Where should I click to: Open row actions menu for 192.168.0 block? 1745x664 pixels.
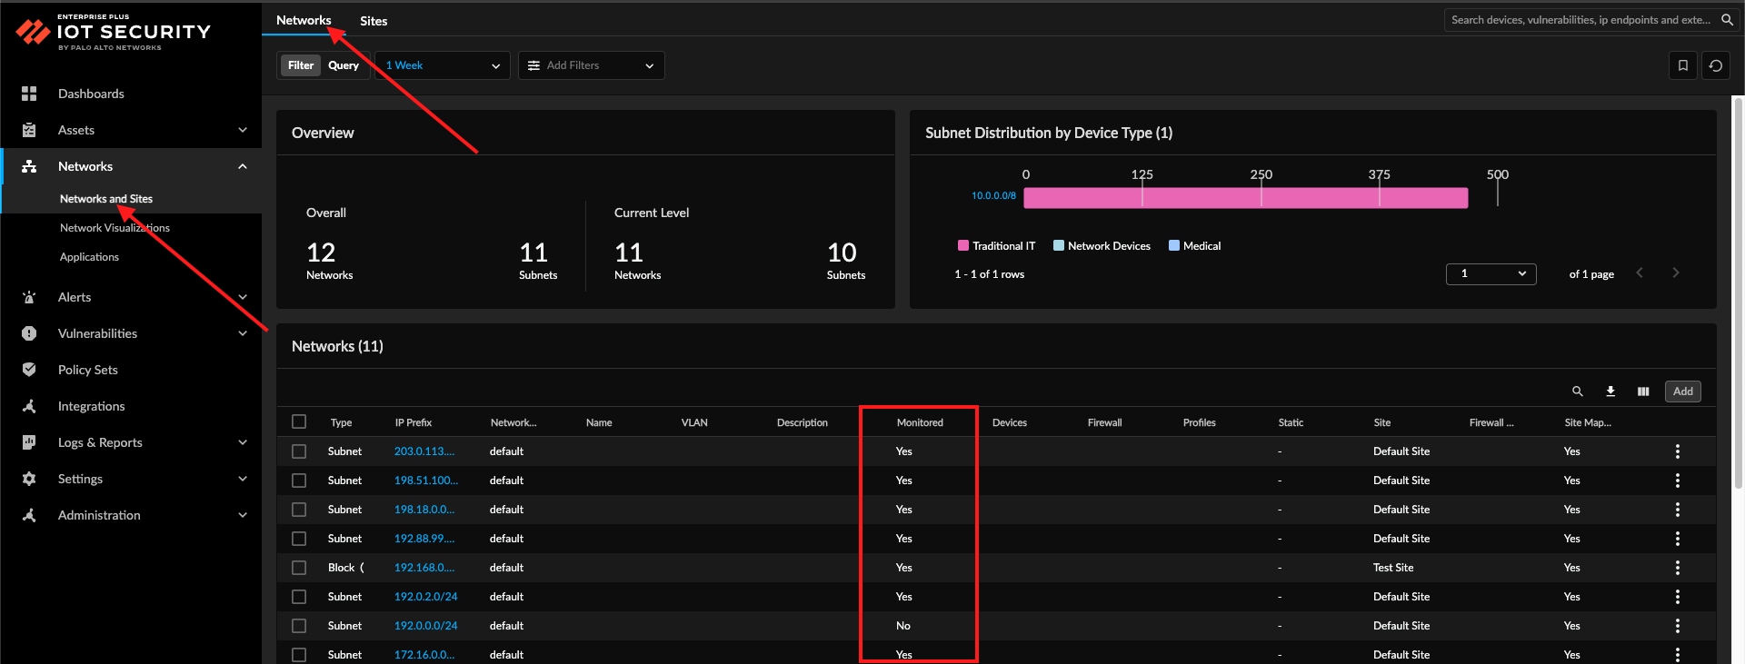click(x=1678, y=568)
